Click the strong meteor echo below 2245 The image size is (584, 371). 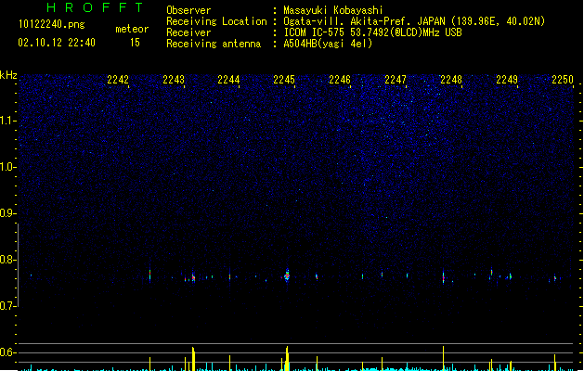[287, 275]
